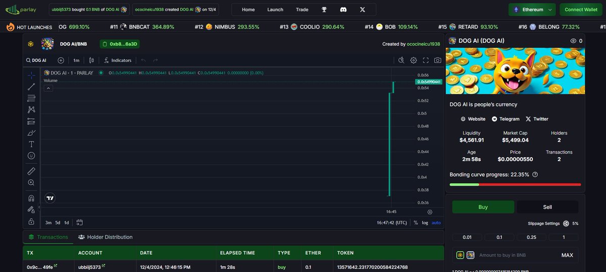
Task: Set chart range to 5d
Action: pos(58,223)
